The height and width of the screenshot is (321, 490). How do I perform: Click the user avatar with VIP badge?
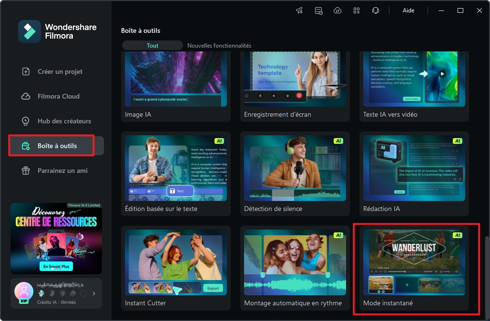[x=24, y=293]
